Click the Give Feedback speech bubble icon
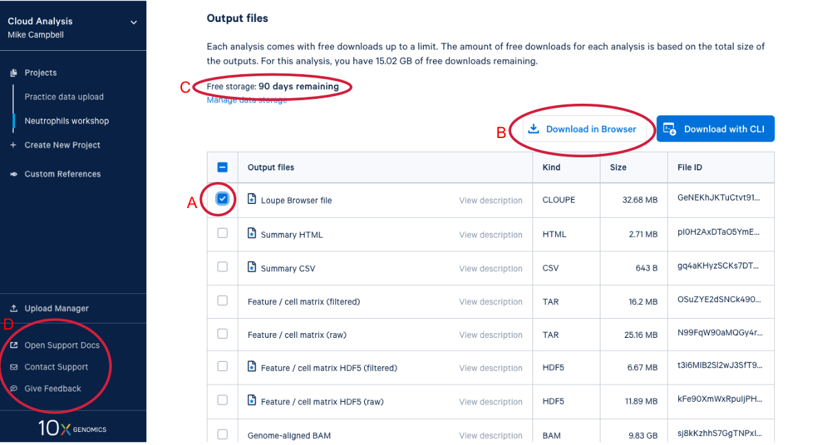The height and width of the screenshot is (445, 832). click(x=13, y=389)
